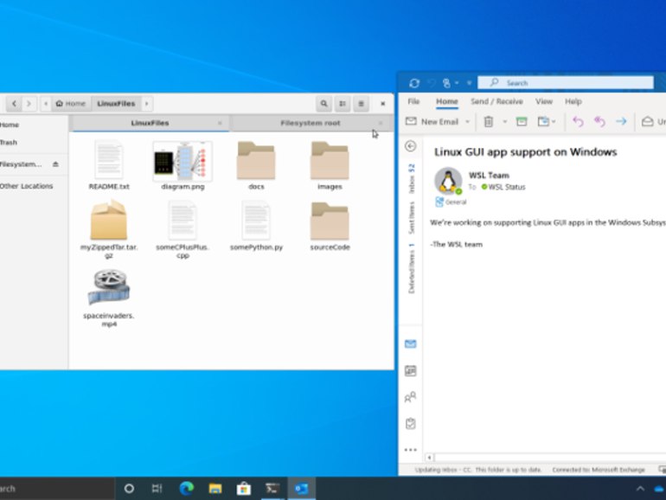Click the back arrow in reading pane

point(410,146)
